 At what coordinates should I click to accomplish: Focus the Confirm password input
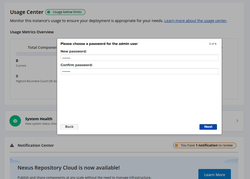click(x=139, y=71)
